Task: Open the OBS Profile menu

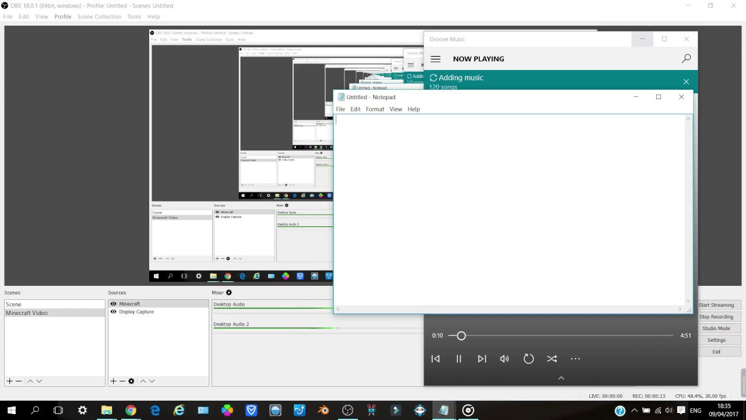Action: pos(63,16)
